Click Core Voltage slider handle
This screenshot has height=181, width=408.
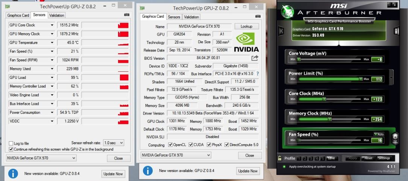click(299, 59)
